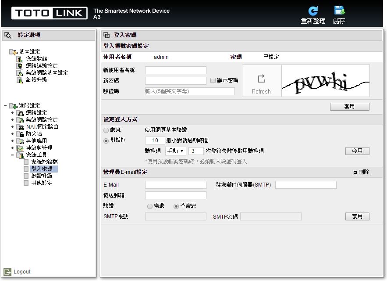Click the 系統狀態 chart icon

[x=20, y=59]
